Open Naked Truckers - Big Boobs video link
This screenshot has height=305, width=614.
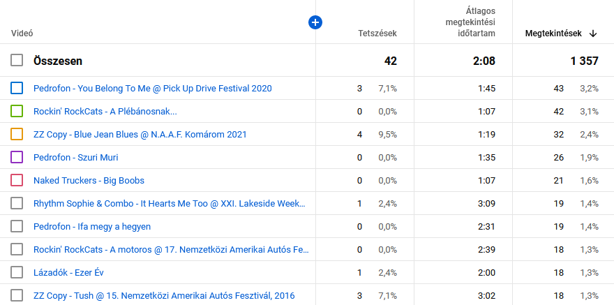pos(89,181)
